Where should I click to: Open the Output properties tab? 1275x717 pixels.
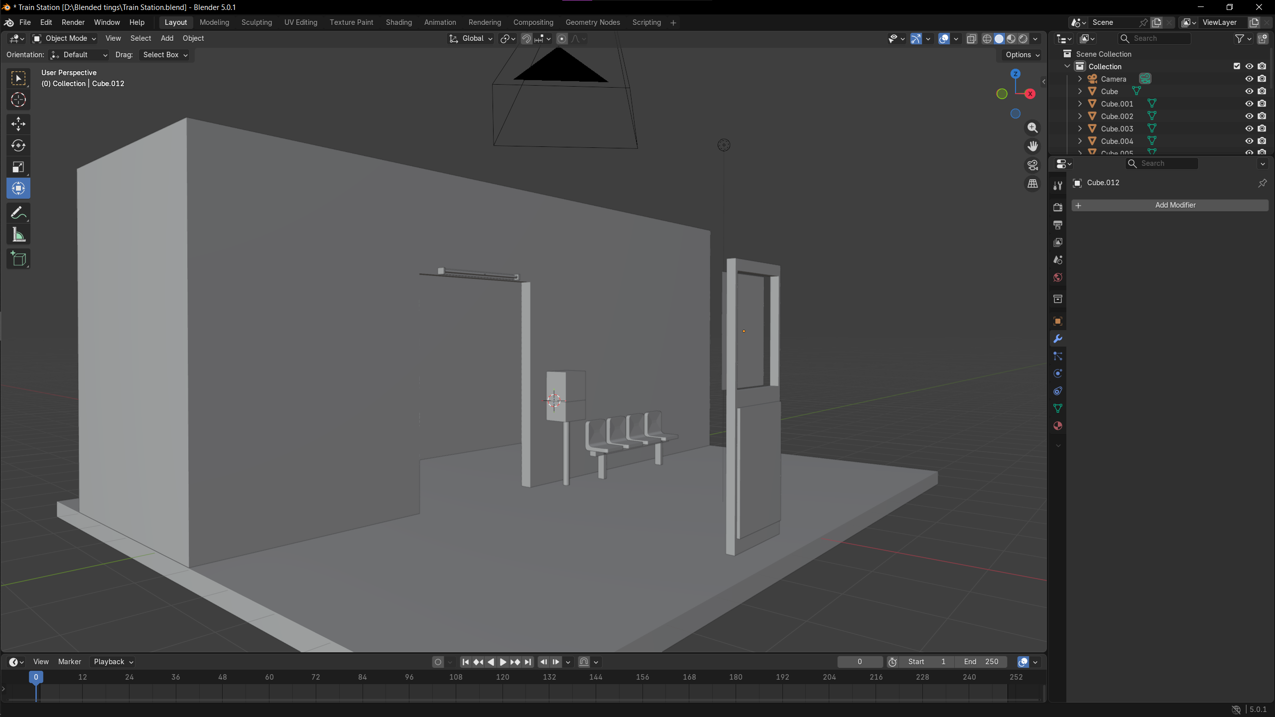tap(1058, 225)
